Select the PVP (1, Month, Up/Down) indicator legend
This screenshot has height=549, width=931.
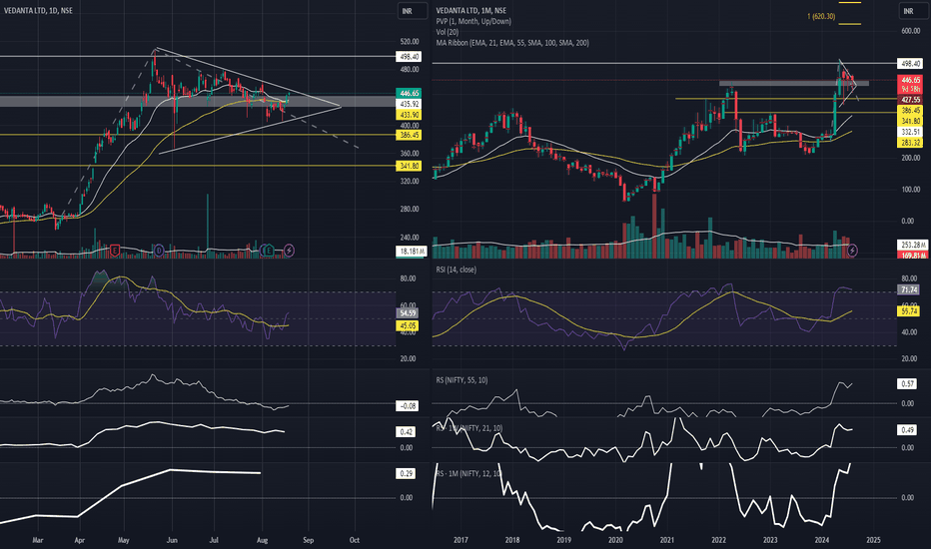click(473, 21)
